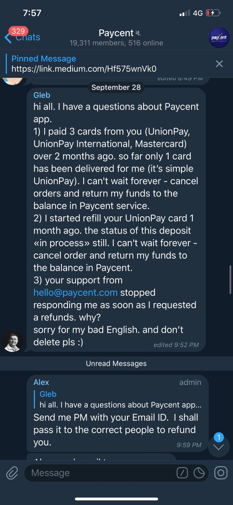
Task: Tap the 329 unread chats badge
Action: [18, 31]
